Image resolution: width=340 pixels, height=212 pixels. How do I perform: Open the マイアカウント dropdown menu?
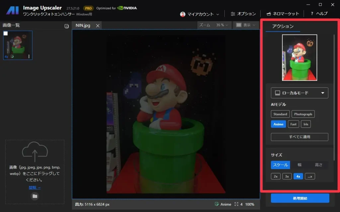(x=200, y=14)
